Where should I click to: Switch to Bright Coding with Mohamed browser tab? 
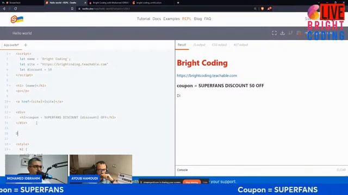109,3
